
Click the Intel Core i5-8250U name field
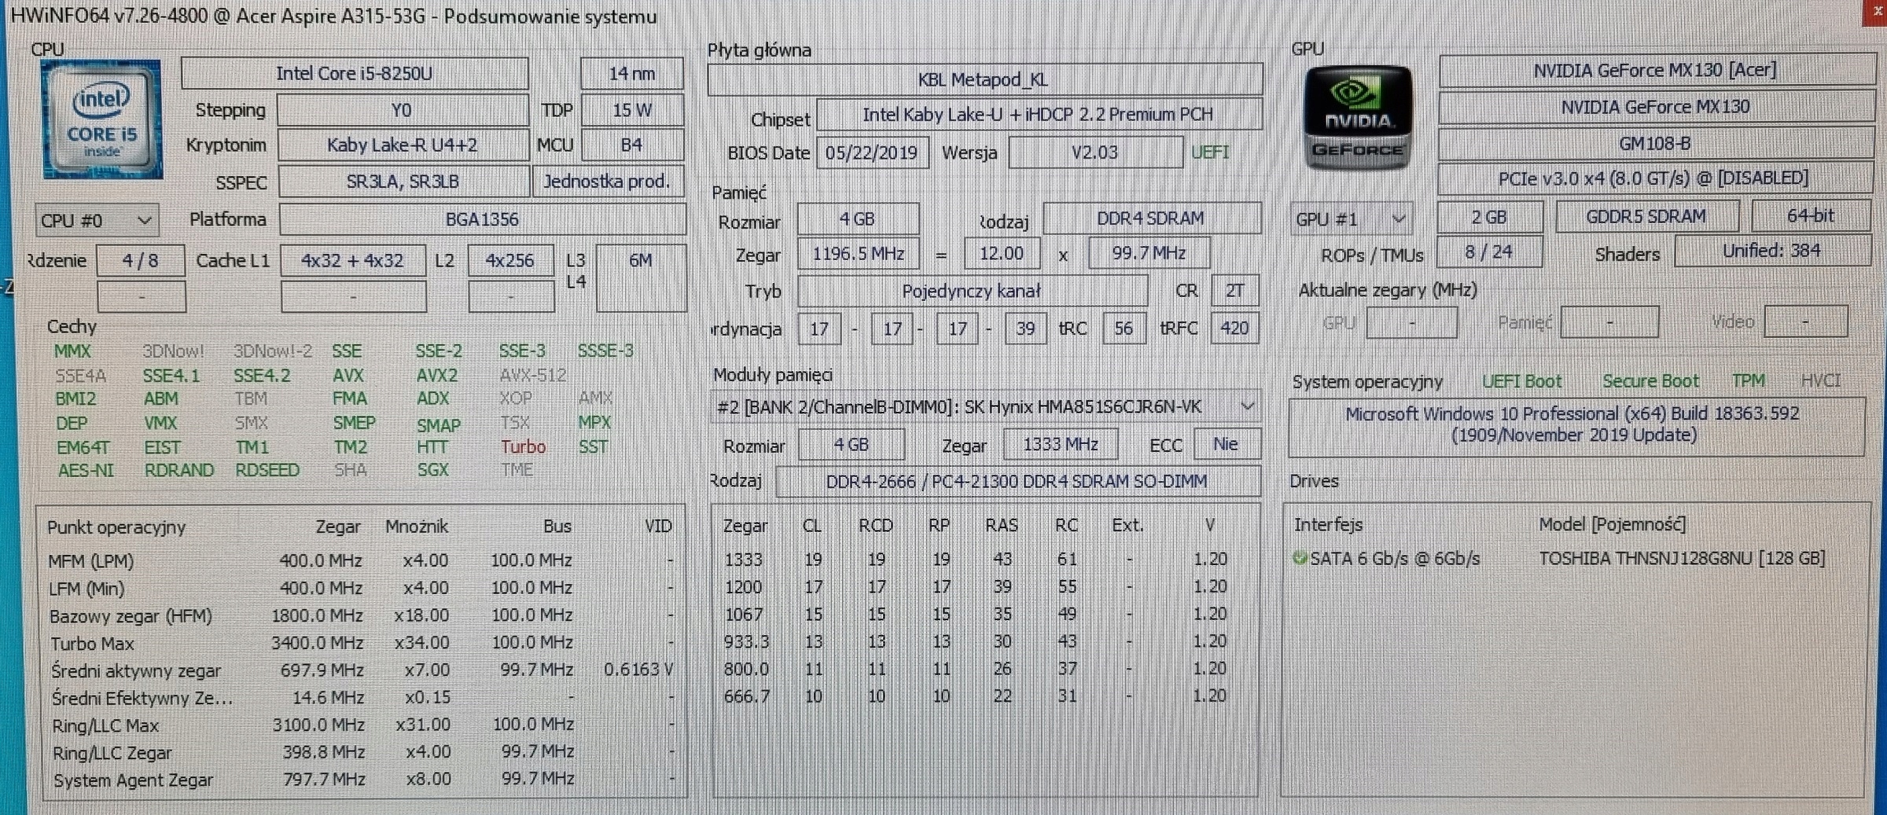[x=355, y=74]
